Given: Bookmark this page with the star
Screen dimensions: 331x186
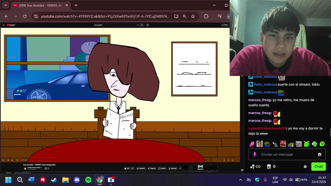Looking at the screenshot, I should (193, 16).
